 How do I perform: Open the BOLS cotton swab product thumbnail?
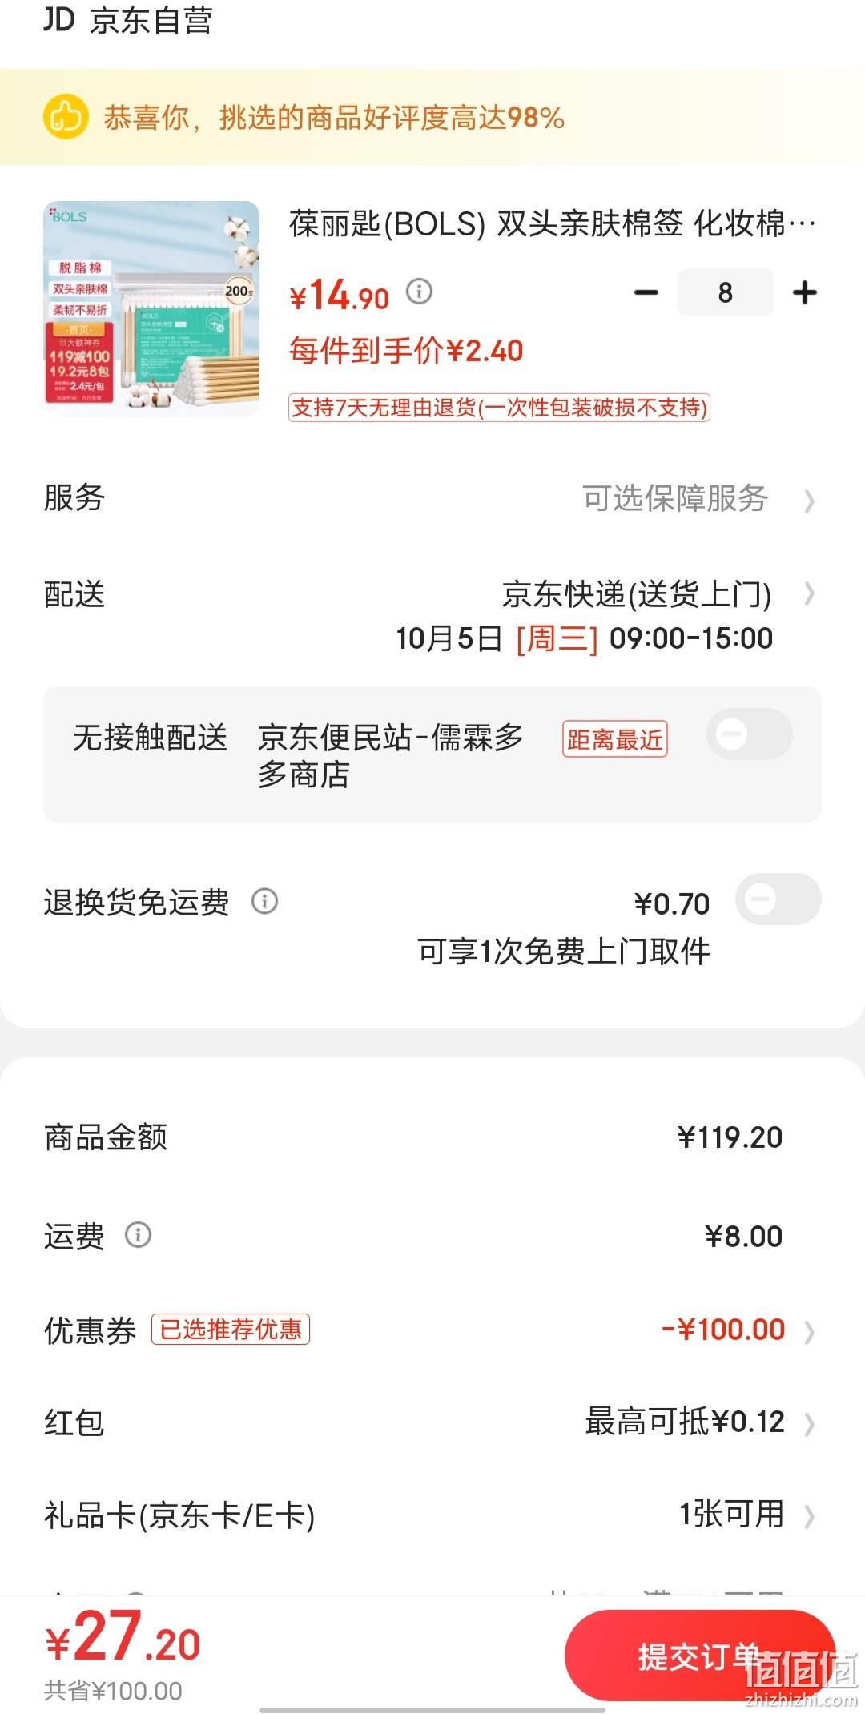pos(151,308)
